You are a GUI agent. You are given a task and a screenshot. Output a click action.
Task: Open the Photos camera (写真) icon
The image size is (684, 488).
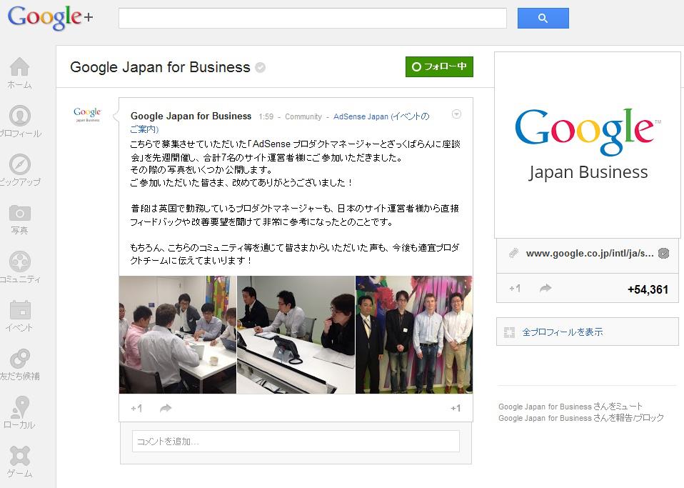pyautogui.click(x=19, y=214)
